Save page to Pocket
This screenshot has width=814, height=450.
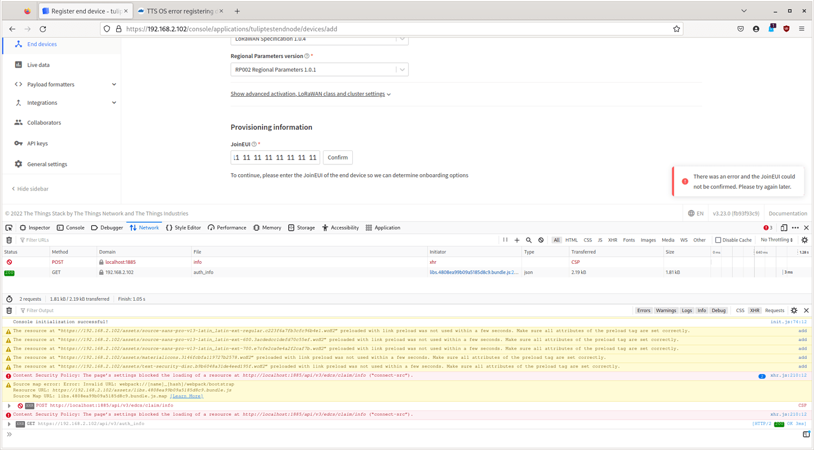pyautogui.click(x=741, y=29)
